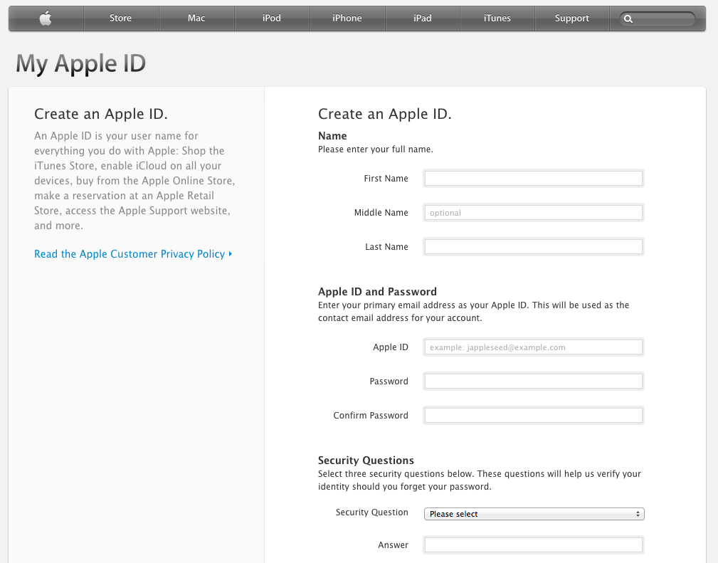Select the Last Name field
This screenshot has width=718, height=563.
point(534,246)
